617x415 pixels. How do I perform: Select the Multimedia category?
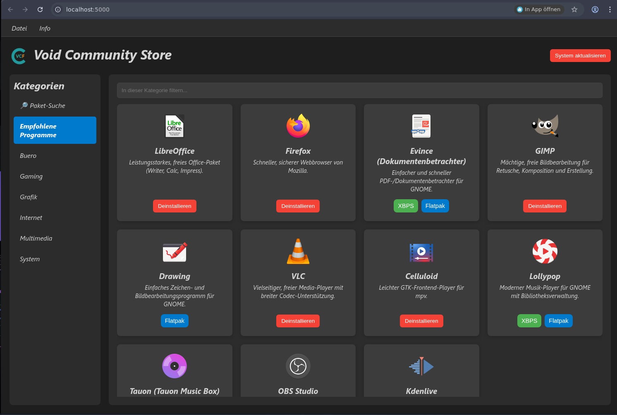[x=36, y=239]
